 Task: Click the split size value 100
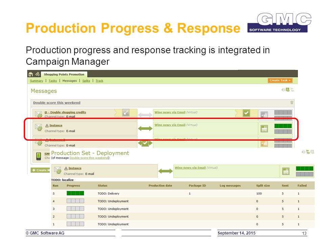[x=259, y=194]
